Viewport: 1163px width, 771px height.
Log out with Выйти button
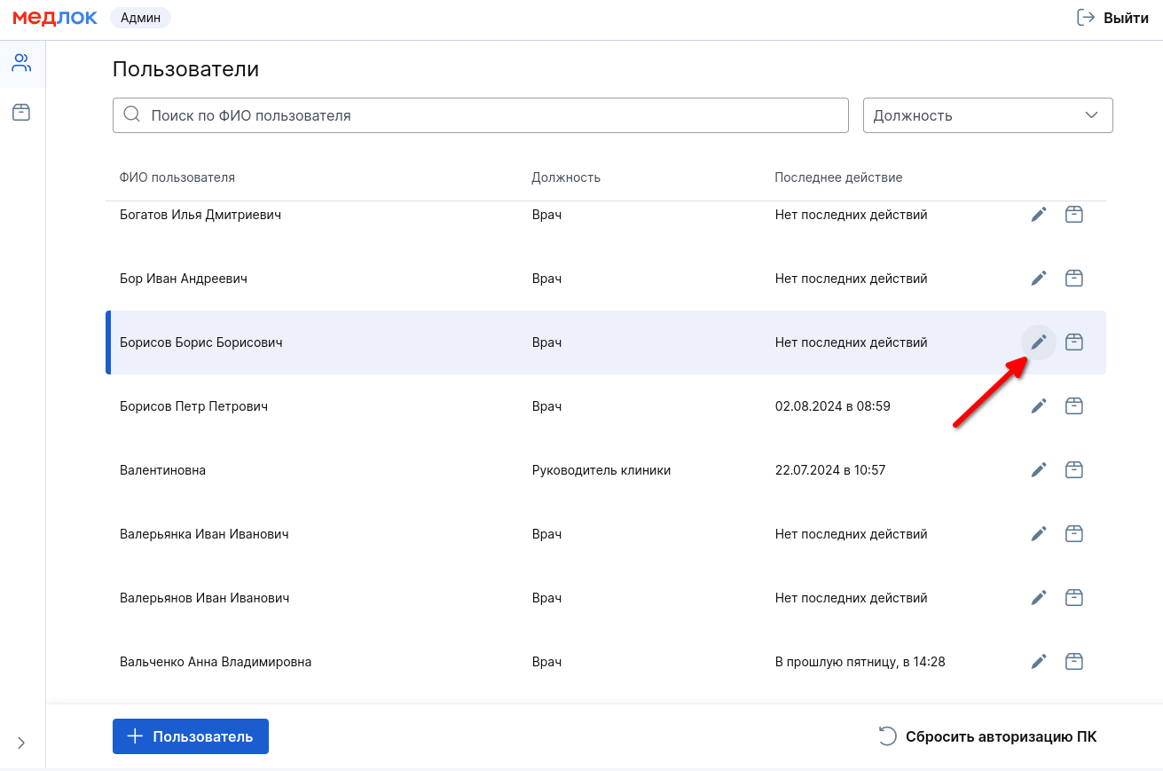1112,18
